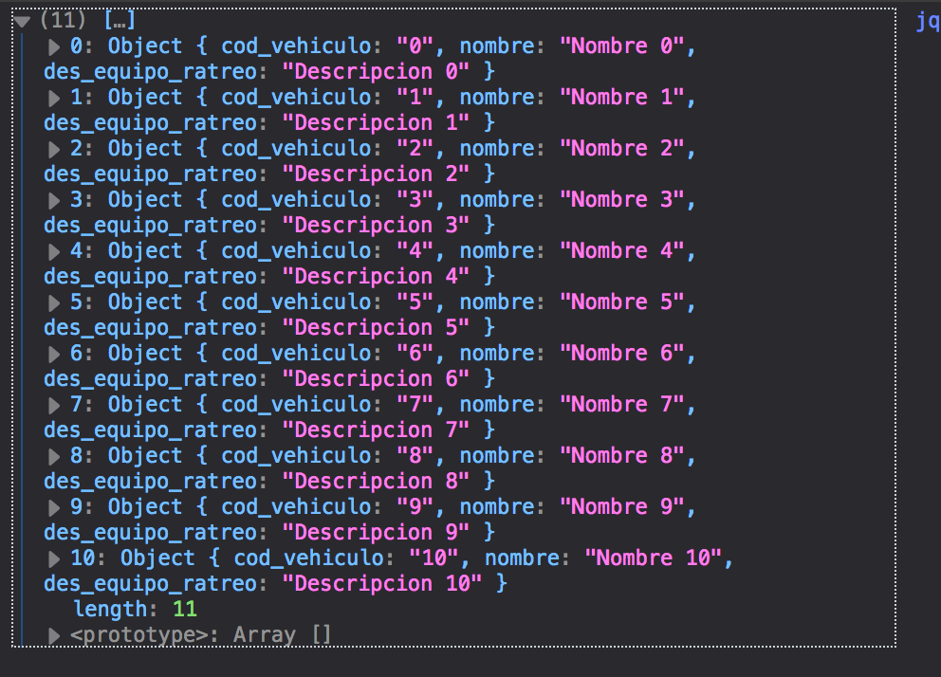This screenshot has width=941, height=677.
Task: Click the des_equipo_ratreo key of Object 7
Action: tap(152, 430)
